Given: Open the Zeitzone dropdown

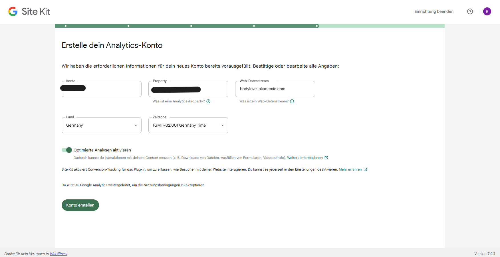Looking at the screenshot, I should [188, 125].
